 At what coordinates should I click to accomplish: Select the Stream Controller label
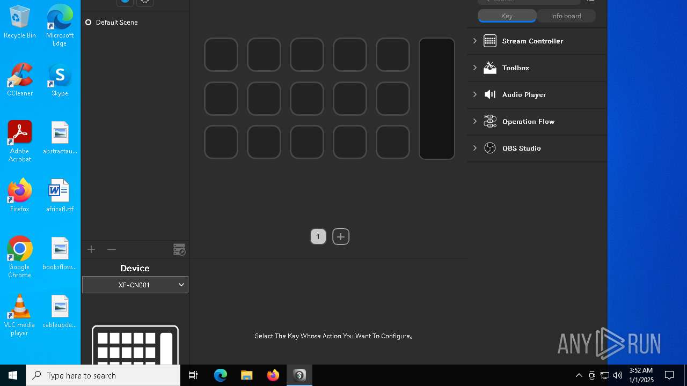[x=532, y=41]
